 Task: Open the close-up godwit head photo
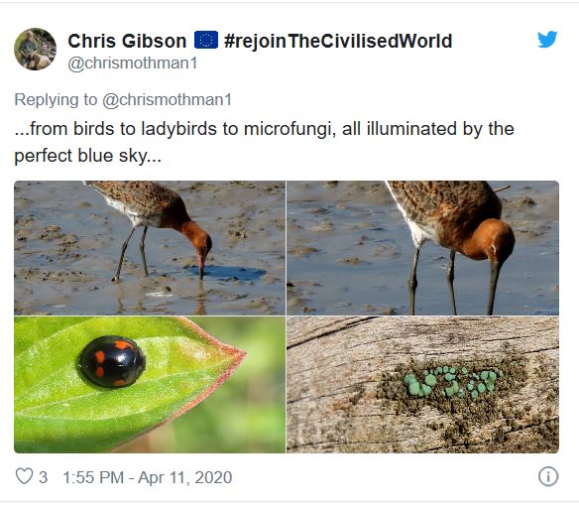pyautogui.click(x=422, y=248)
